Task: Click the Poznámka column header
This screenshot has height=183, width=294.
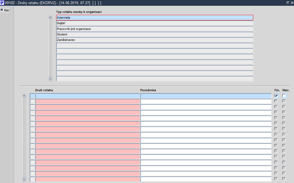Action: point(148,90)
